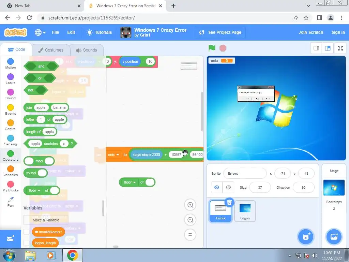
Task: Click the Sprite name field Errors
Action: point(245,173)
